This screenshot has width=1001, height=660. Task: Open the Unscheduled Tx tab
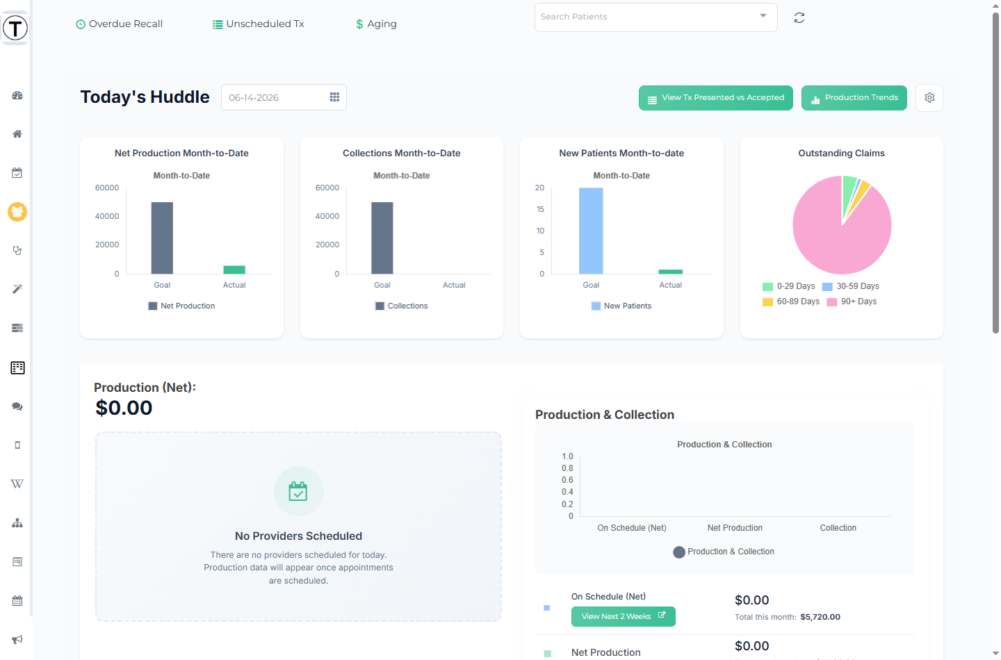coord(259,24)
